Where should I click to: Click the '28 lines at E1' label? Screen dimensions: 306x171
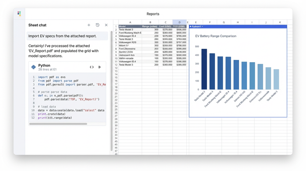[47, 69]
